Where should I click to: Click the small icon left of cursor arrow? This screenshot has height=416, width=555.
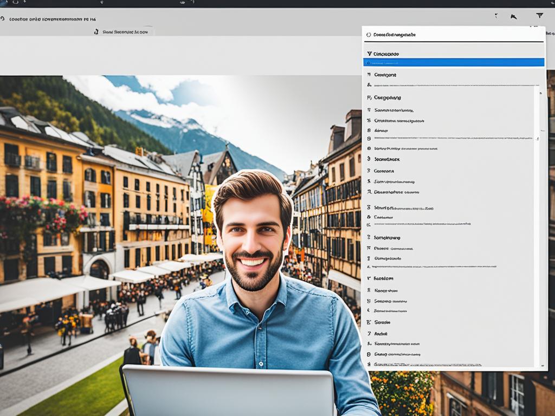point(495,16)
